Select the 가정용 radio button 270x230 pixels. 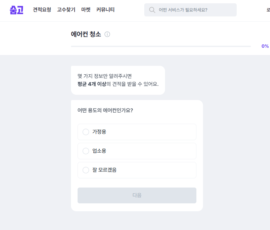(85, 132)
